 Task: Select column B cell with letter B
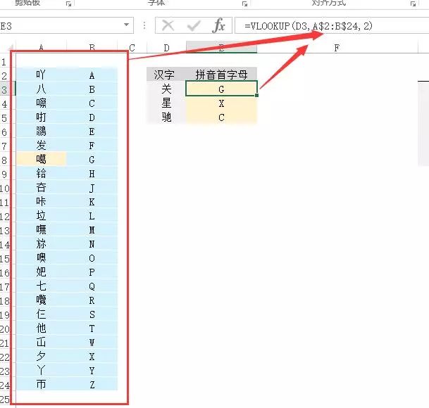(x=92, y=89)
